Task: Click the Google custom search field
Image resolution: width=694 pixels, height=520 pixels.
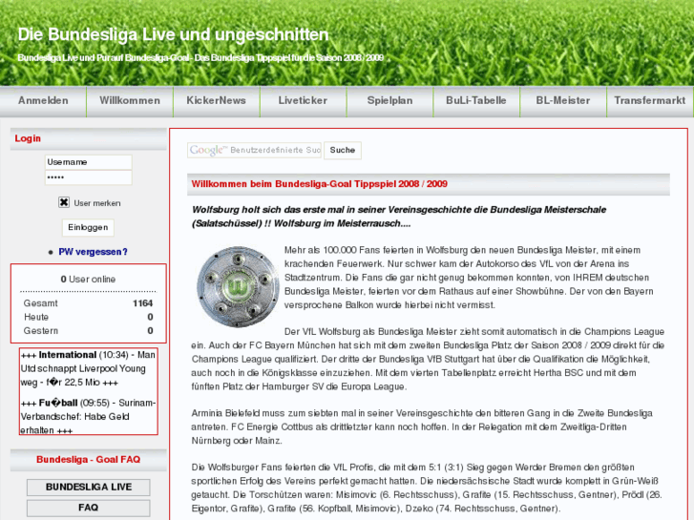Action: point(254,150)
